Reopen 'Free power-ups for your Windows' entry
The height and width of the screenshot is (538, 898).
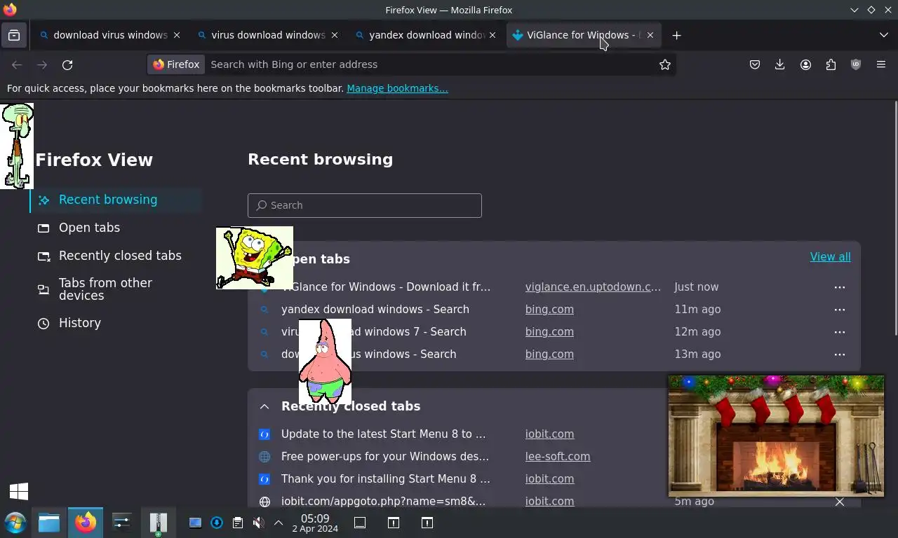pyautogui.click(x=385, y=457)
